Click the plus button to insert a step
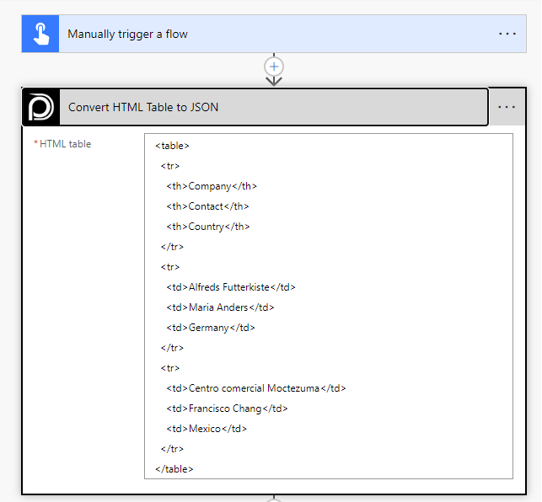The width and height of the screenshot is (542, 502). click(274, 66)
